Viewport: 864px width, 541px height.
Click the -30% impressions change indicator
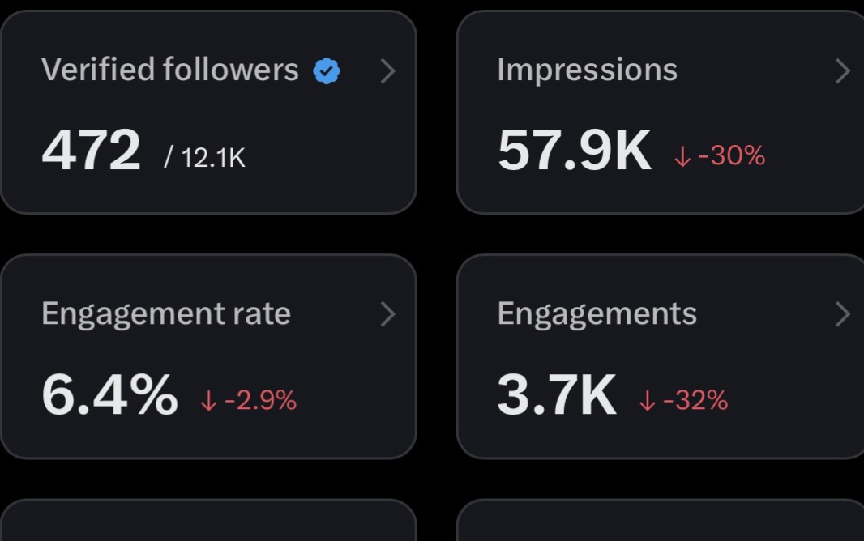(x=731, y=155)
